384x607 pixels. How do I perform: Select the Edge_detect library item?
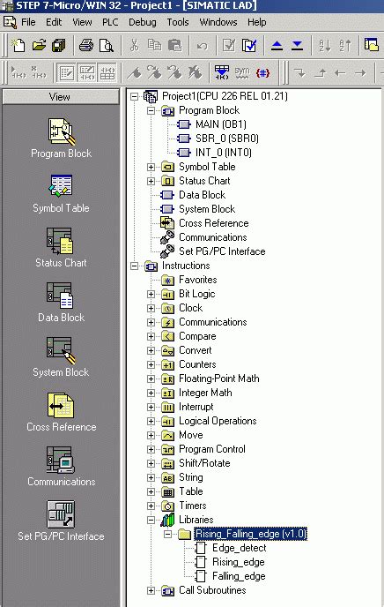[240, 548]
